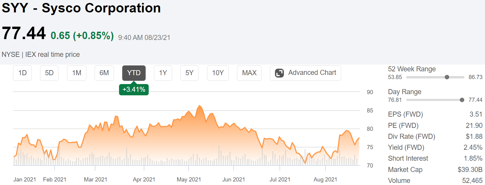Click the 52 Week Range slider handle

coord(447,77)
